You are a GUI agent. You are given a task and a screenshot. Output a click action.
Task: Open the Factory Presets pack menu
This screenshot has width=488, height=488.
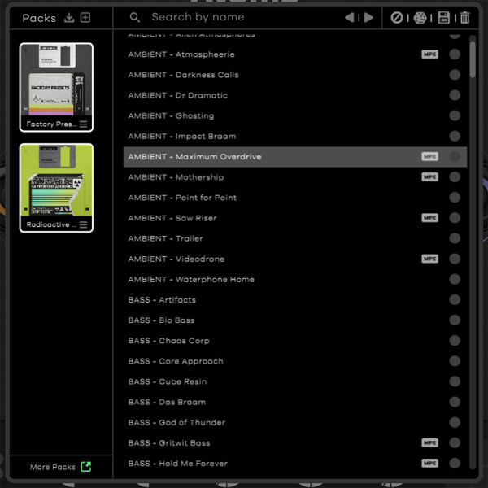(84, 124)
